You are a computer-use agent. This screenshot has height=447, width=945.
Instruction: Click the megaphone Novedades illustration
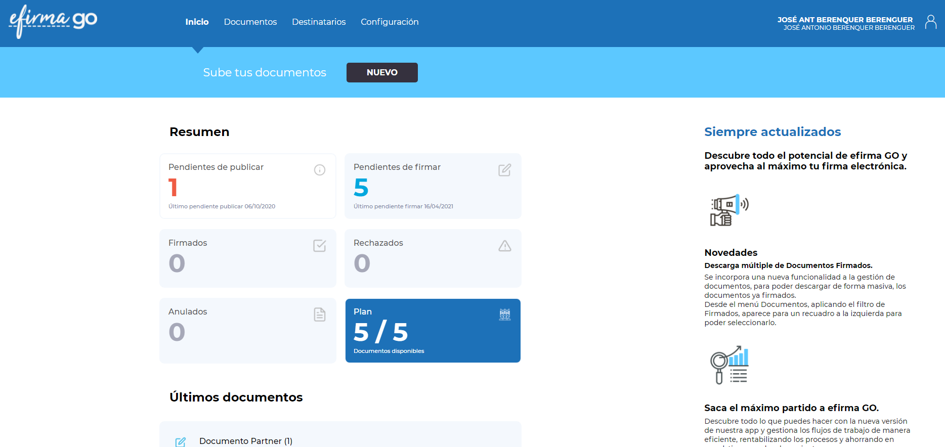point(729,210)
